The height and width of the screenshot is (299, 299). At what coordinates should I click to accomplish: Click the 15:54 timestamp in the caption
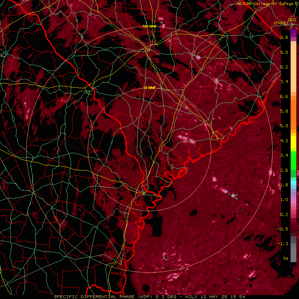click(238, 297)
